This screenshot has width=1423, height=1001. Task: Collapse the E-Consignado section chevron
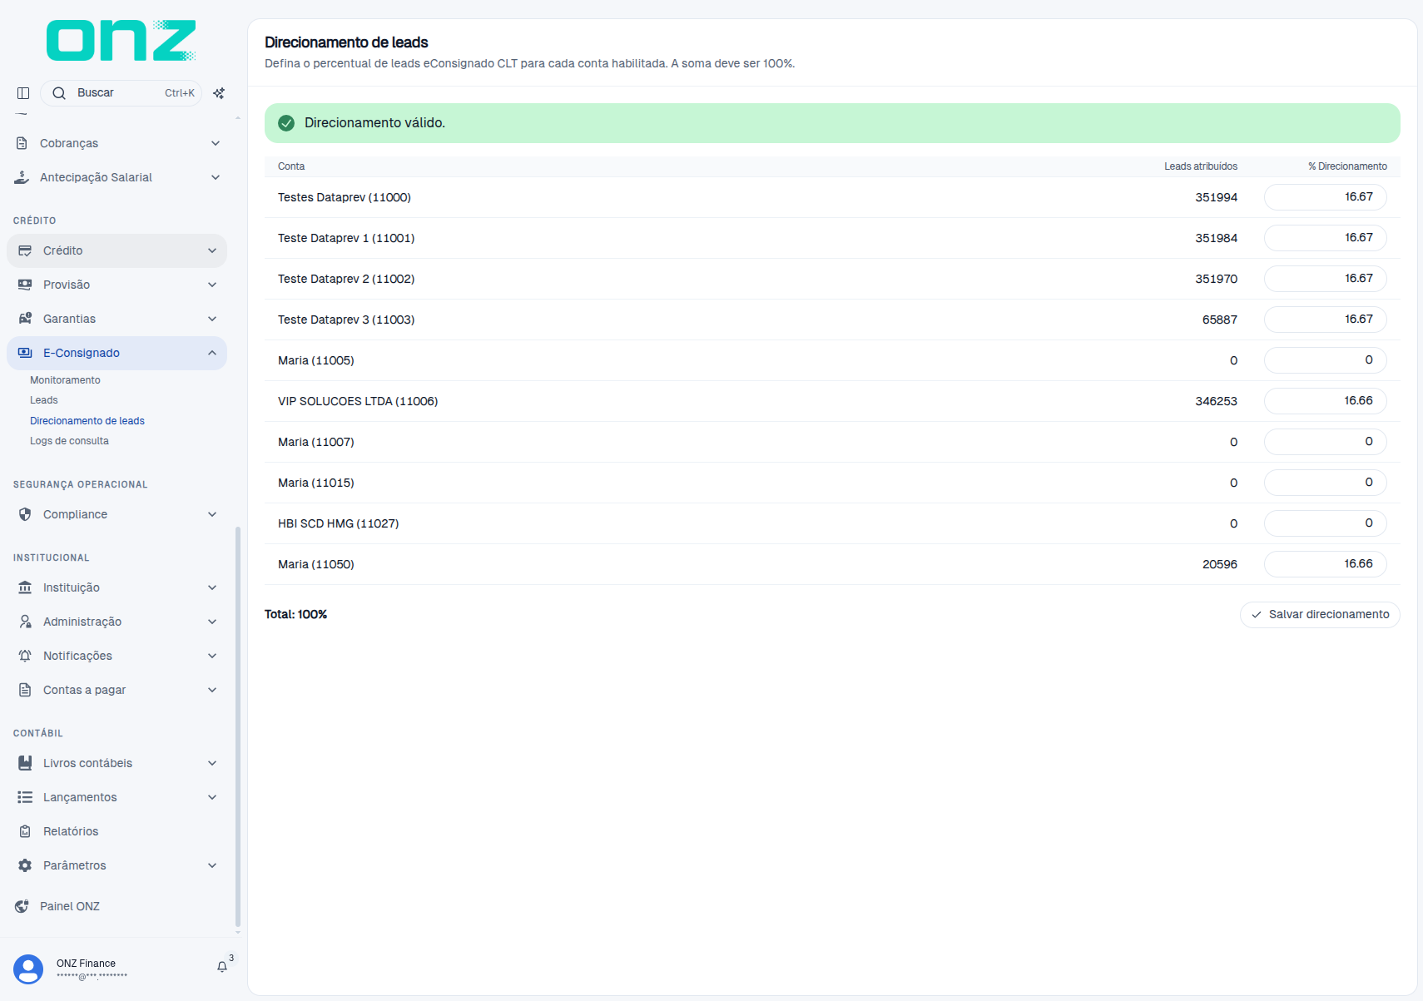tap(212, 353)
